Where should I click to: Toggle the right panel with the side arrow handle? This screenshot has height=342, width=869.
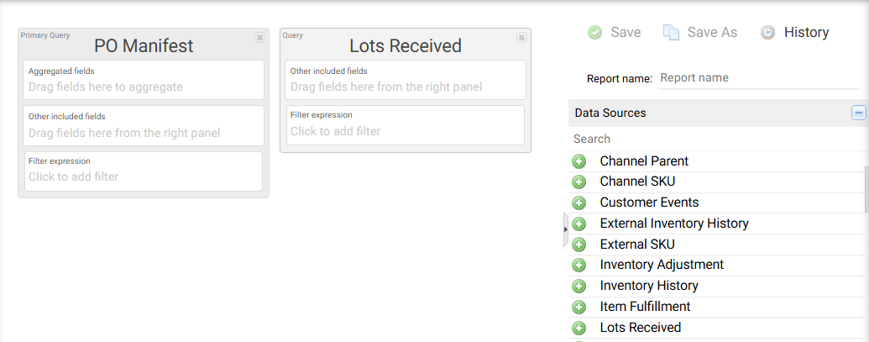coord(566,229)
